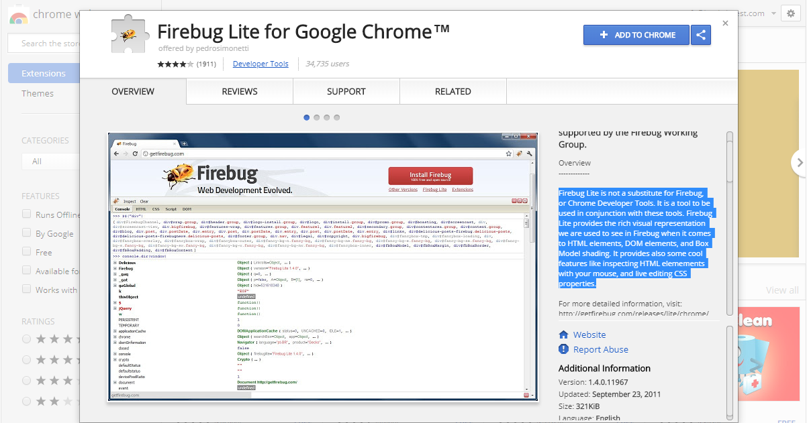The image size is (807, 423).
Task: Click the Report Abuse alert icon
Action: (564, 349)
